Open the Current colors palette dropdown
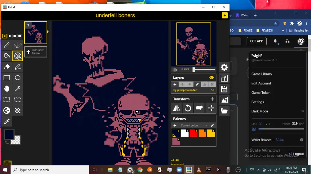311x174 pixels. 194,125
